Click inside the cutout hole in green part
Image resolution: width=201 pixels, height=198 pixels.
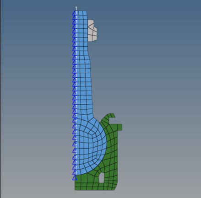102,178
